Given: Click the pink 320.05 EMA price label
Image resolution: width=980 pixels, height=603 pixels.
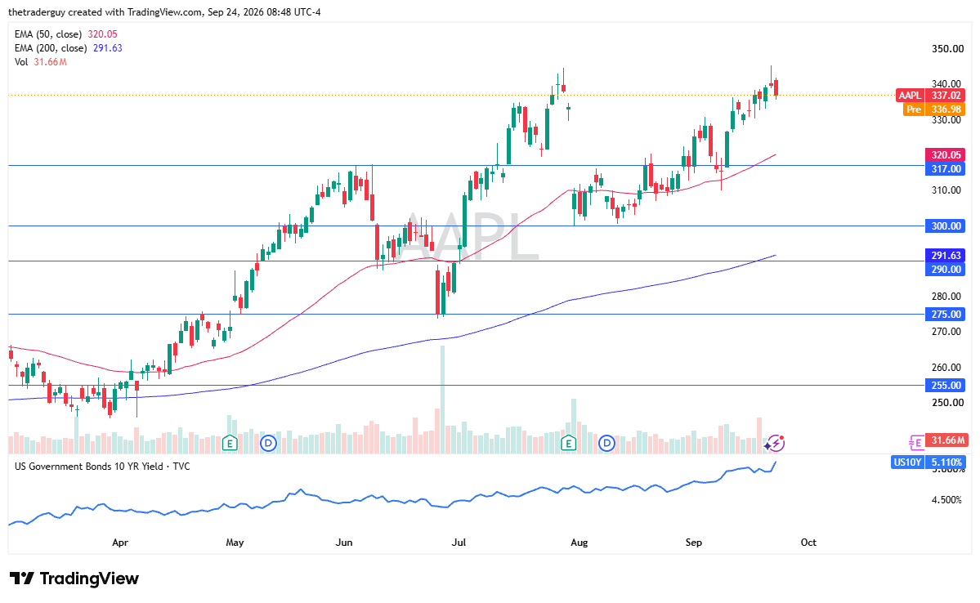Looking at the screenshot, I should [x=945, y=155].
